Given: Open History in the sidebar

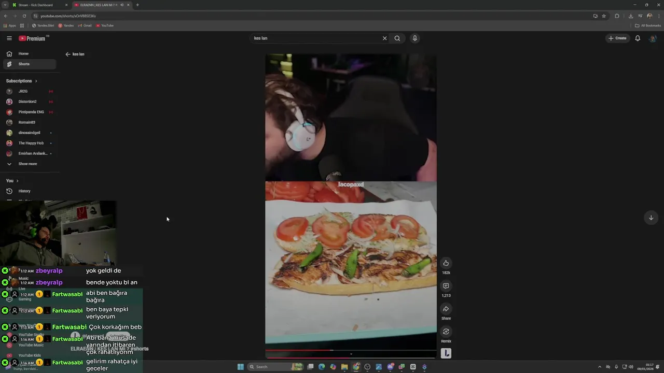Looking at the screenshot, I should coord(30,191).
